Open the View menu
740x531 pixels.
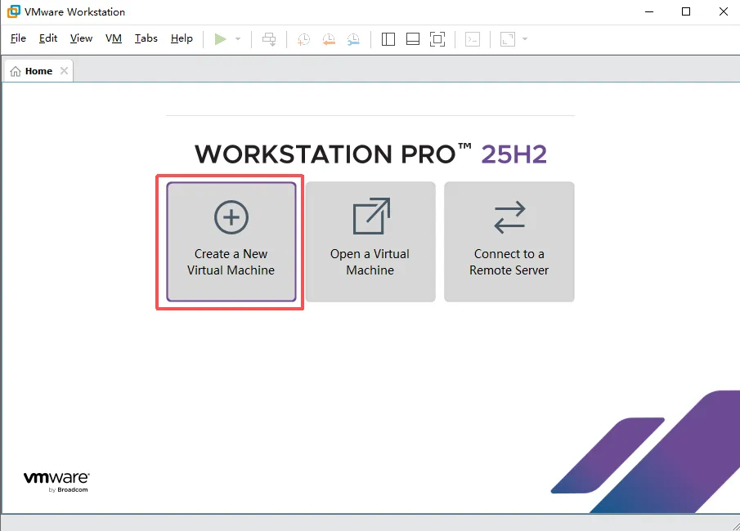81,38
